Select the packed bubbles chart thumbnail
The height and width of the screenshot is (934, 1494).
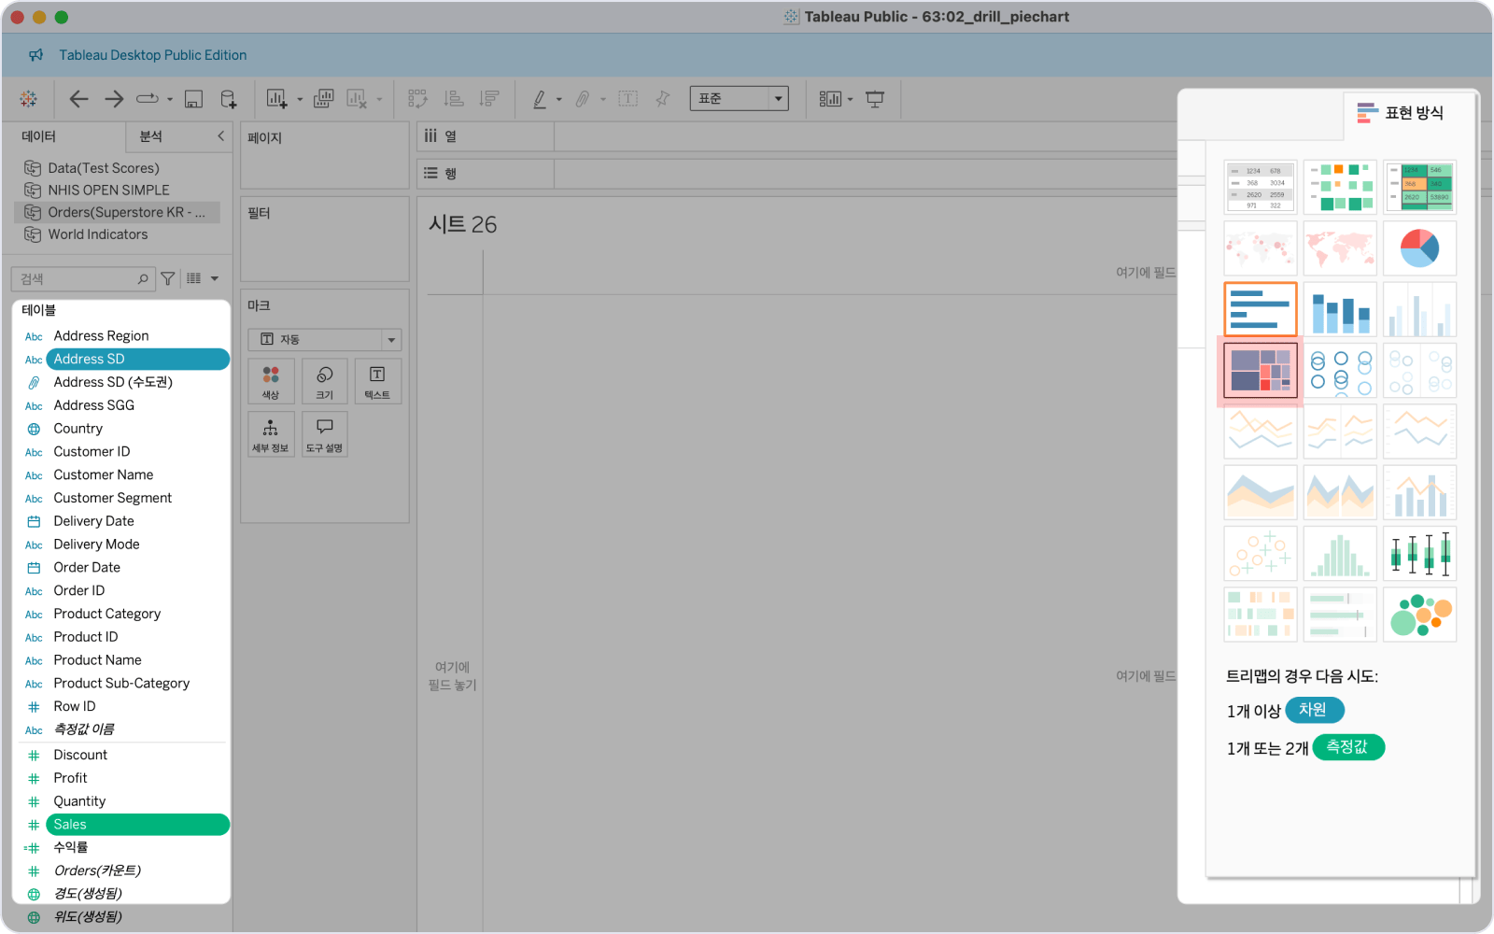point(1419,615)
